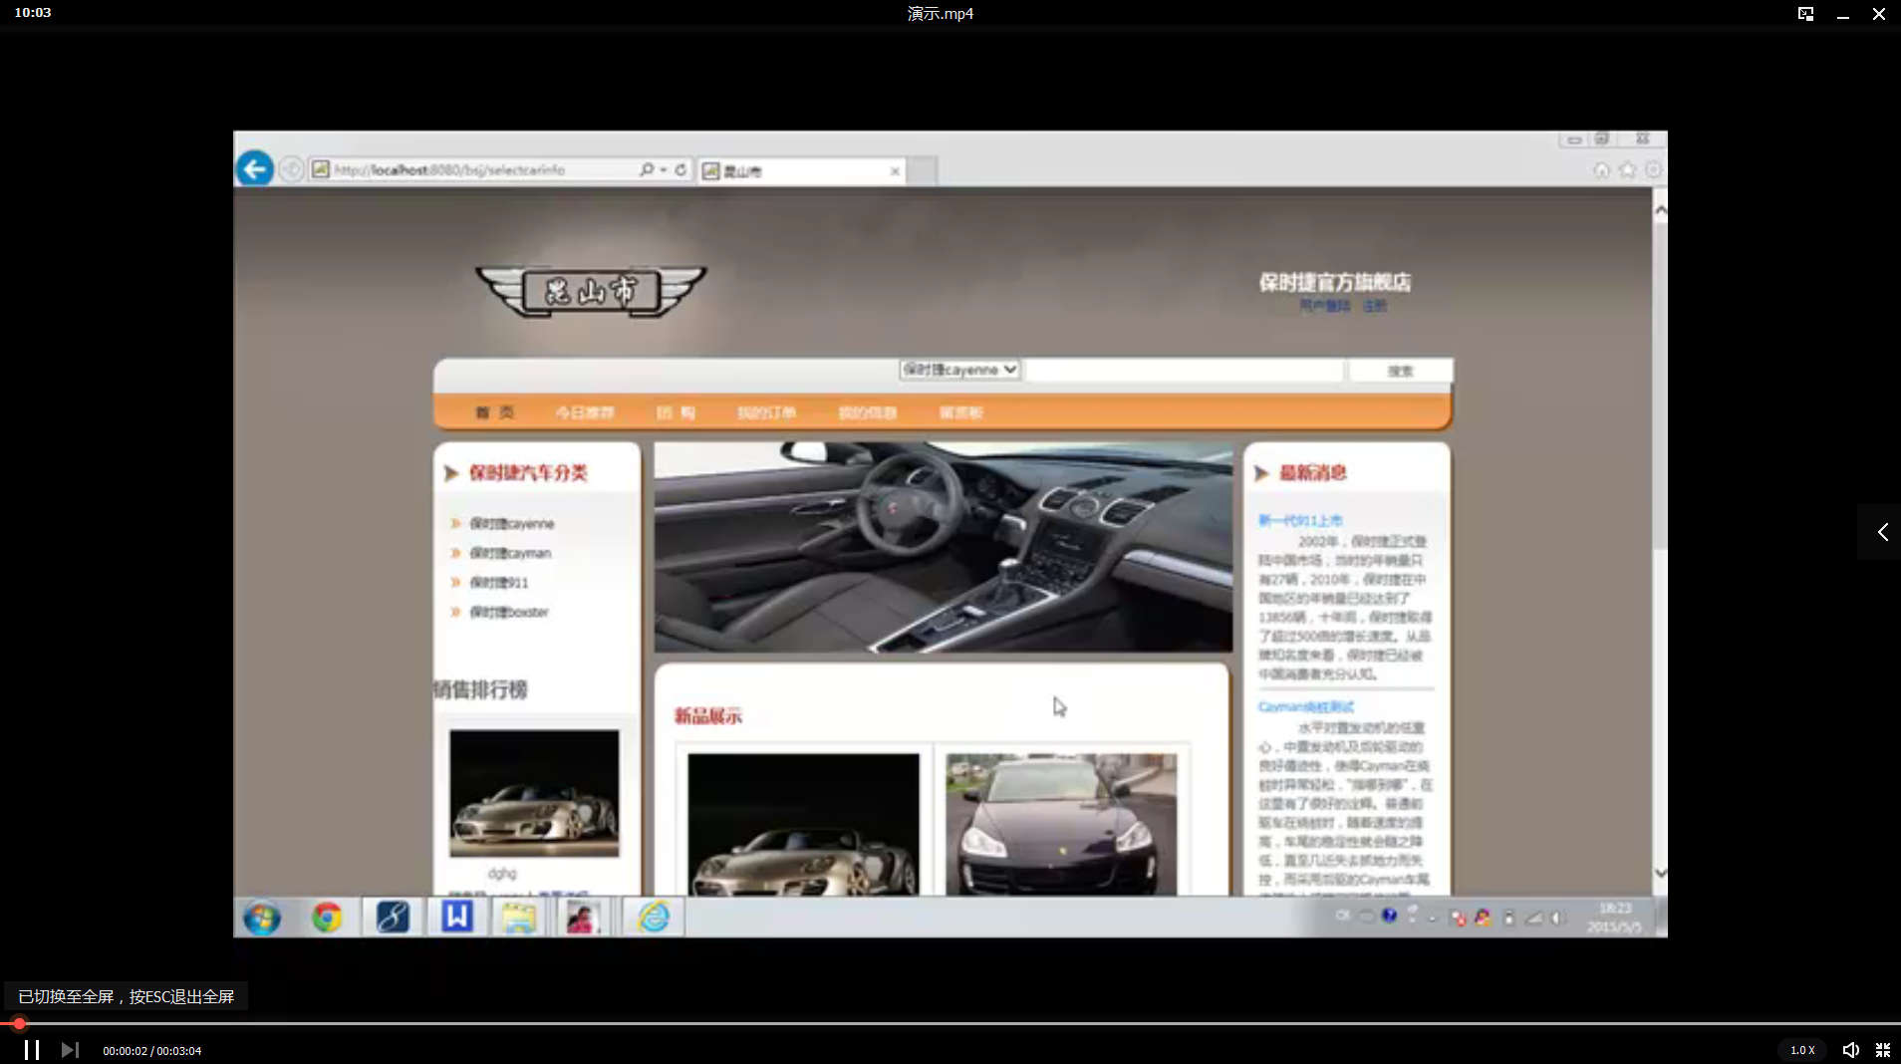Click the 新品展示 heading

[708, 715]
